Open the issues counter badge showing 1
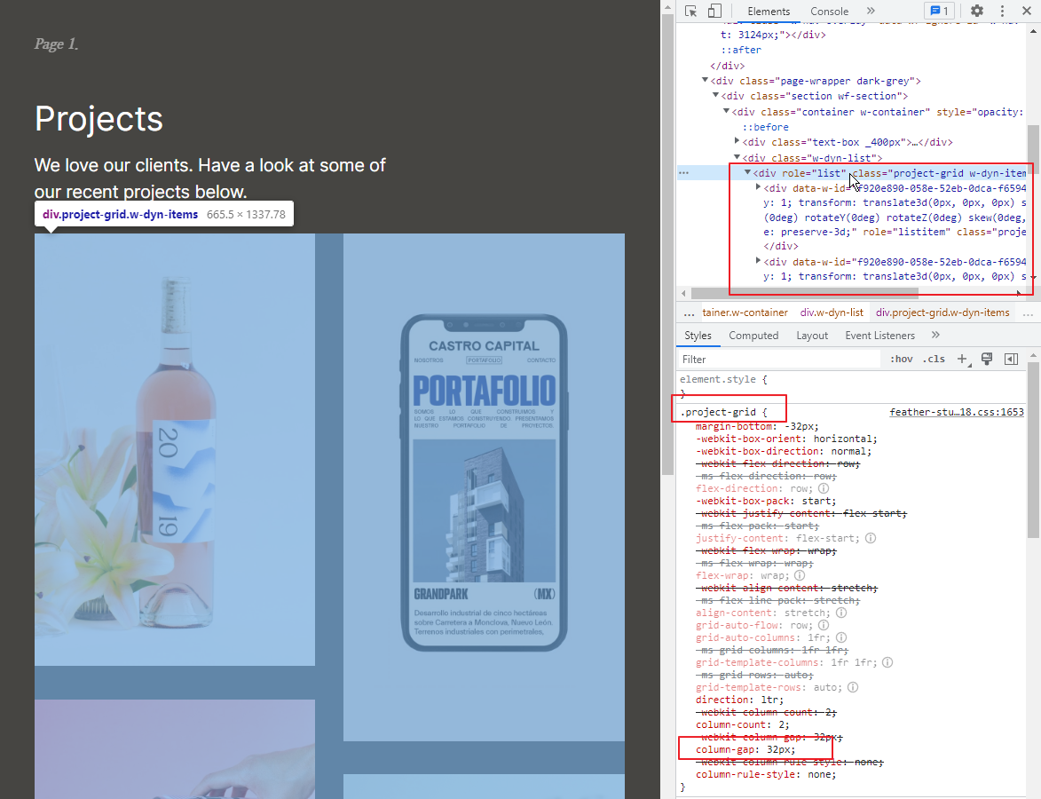This screenshot has height=799, width=1041. coord(940,11)
